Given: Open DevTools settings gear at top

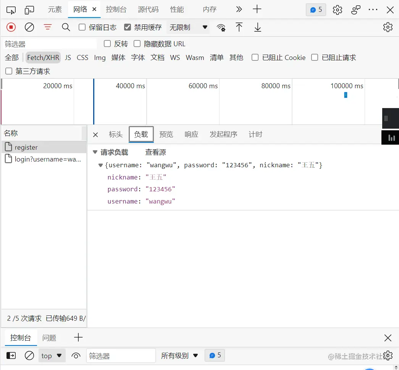Looking at the screenshot, I should [x=338, y=10].
